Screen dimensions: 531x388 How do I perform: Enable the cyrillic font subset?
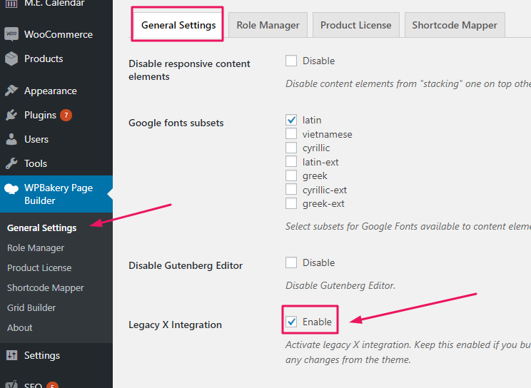(291, 148)
